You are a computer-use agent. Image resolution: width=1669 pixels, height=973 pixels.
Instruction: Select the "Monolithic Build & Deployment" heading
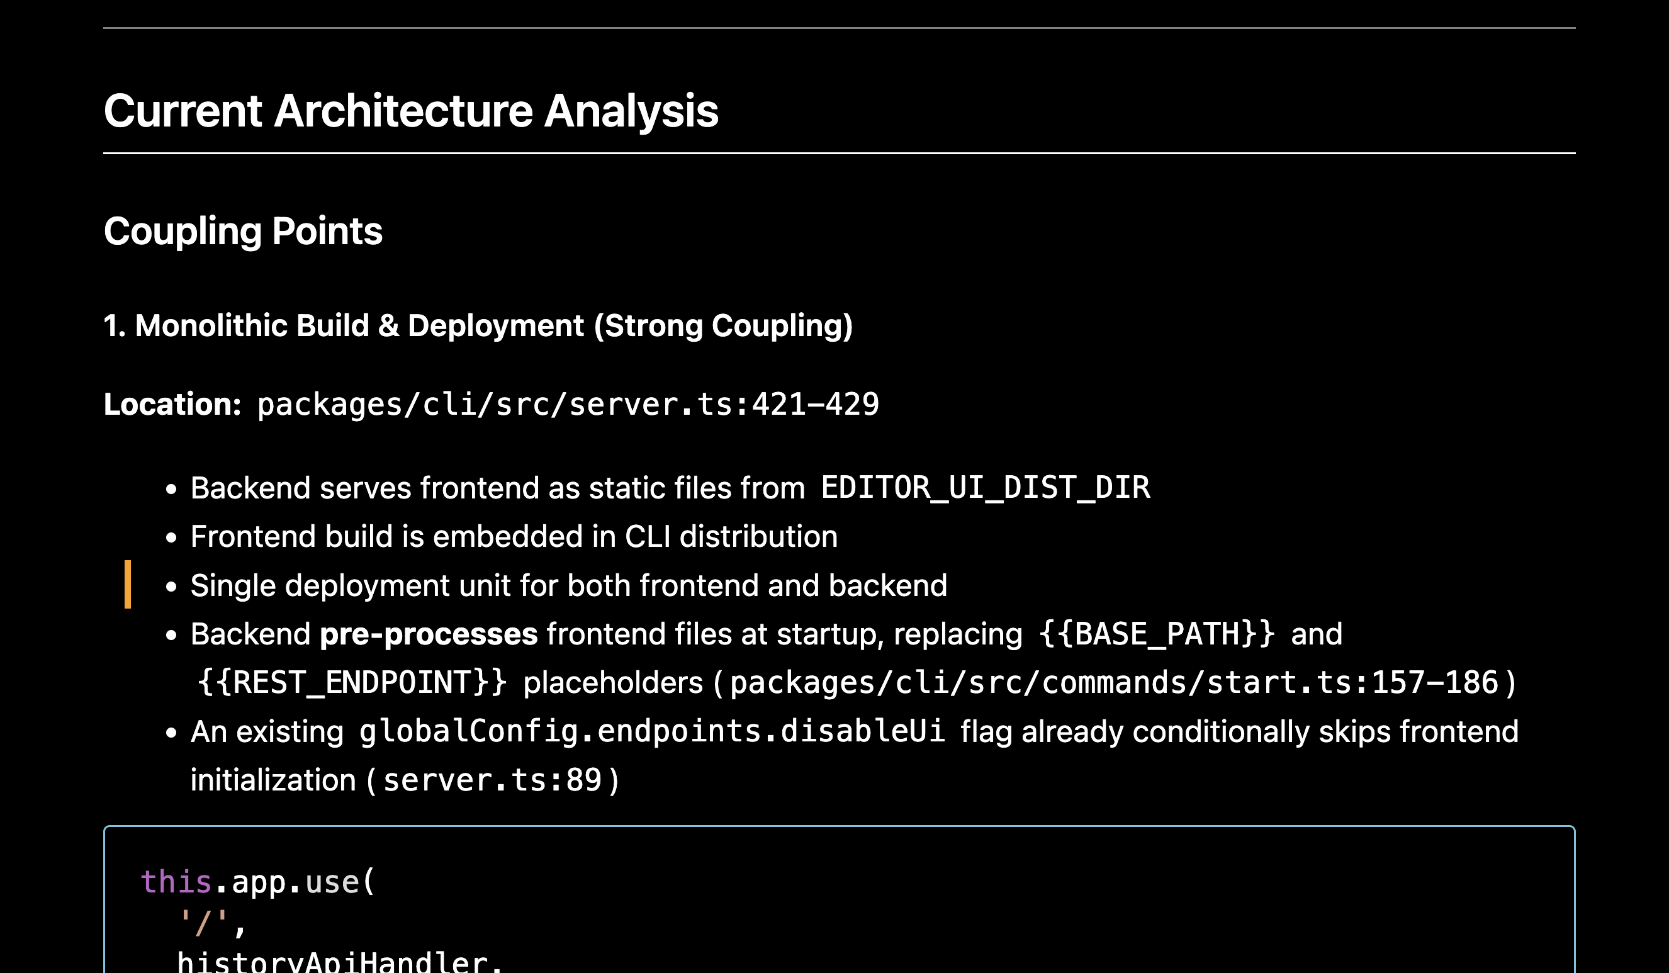pyautogui.click(x=478, y=326)
